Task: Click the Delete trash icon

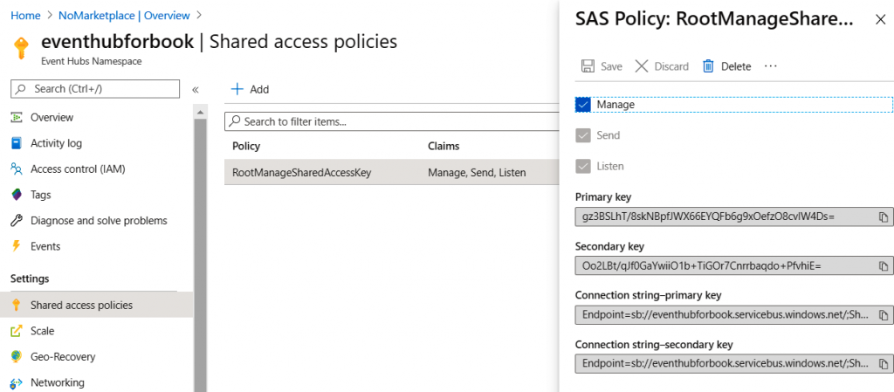Action: pyautogui.click(x=709, y=66)
